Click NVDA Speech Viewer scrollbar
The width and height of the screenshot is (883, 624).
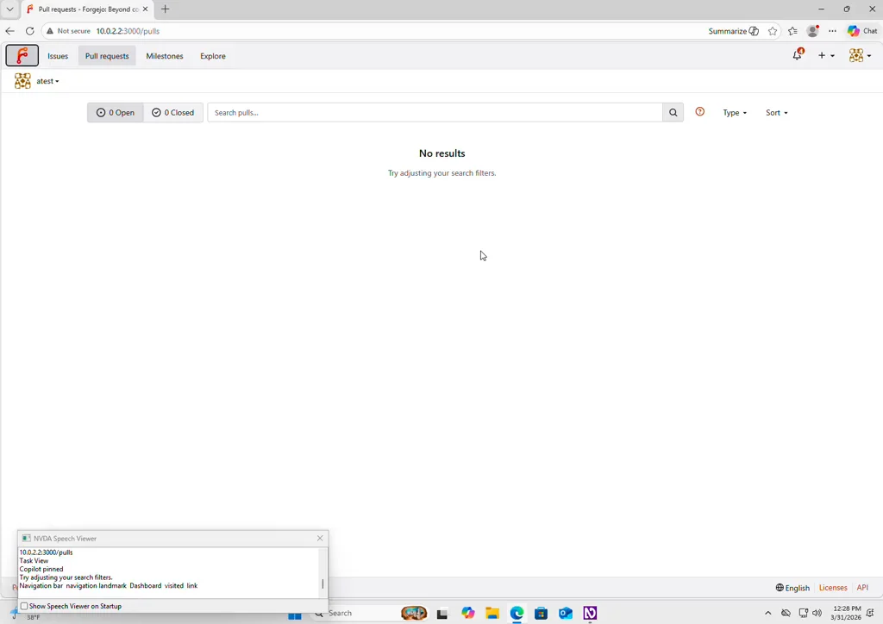[x=323, y=583]
